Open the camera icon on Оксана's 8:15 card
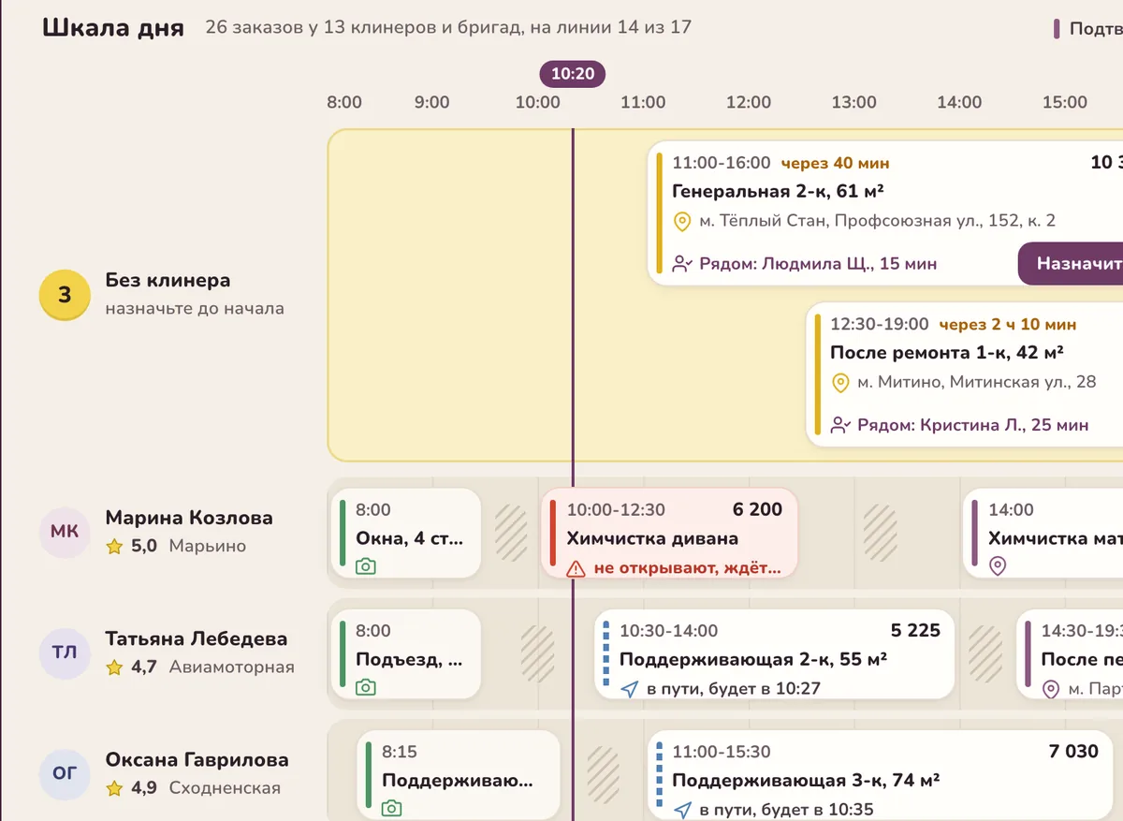The width and height of the screenshot is (1123, 821). (392, 808)
